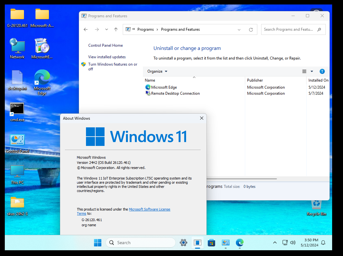Screen dimensions: 343x256
Task: Expand the more view options arrow
Action: pos(312,71)
